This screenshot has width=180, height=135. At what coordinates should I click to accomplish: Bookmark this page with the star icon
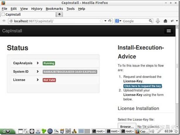[x=101, y=21]
